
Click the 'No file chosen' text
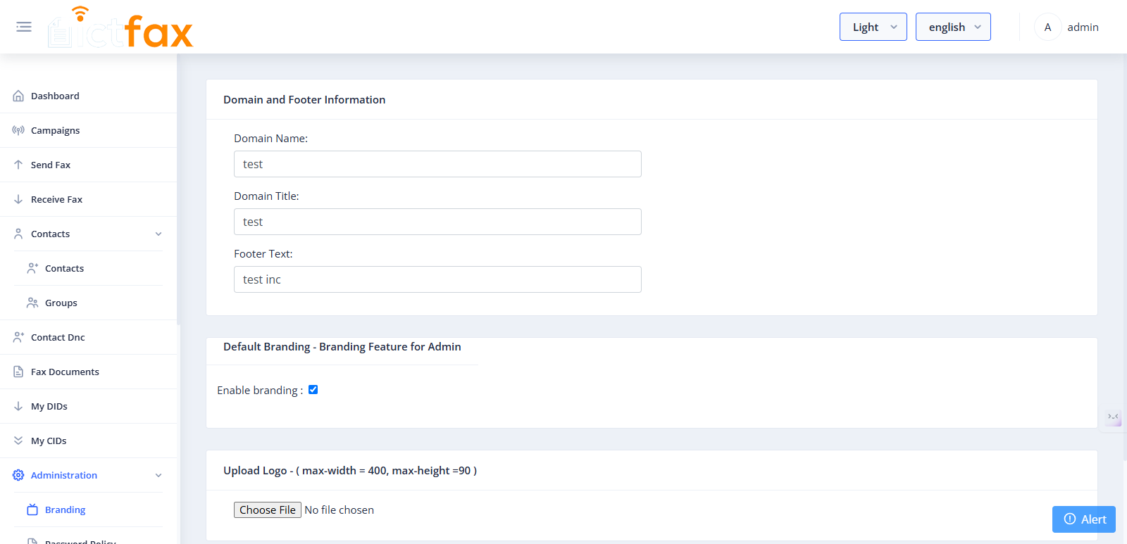tap(339, 510)
